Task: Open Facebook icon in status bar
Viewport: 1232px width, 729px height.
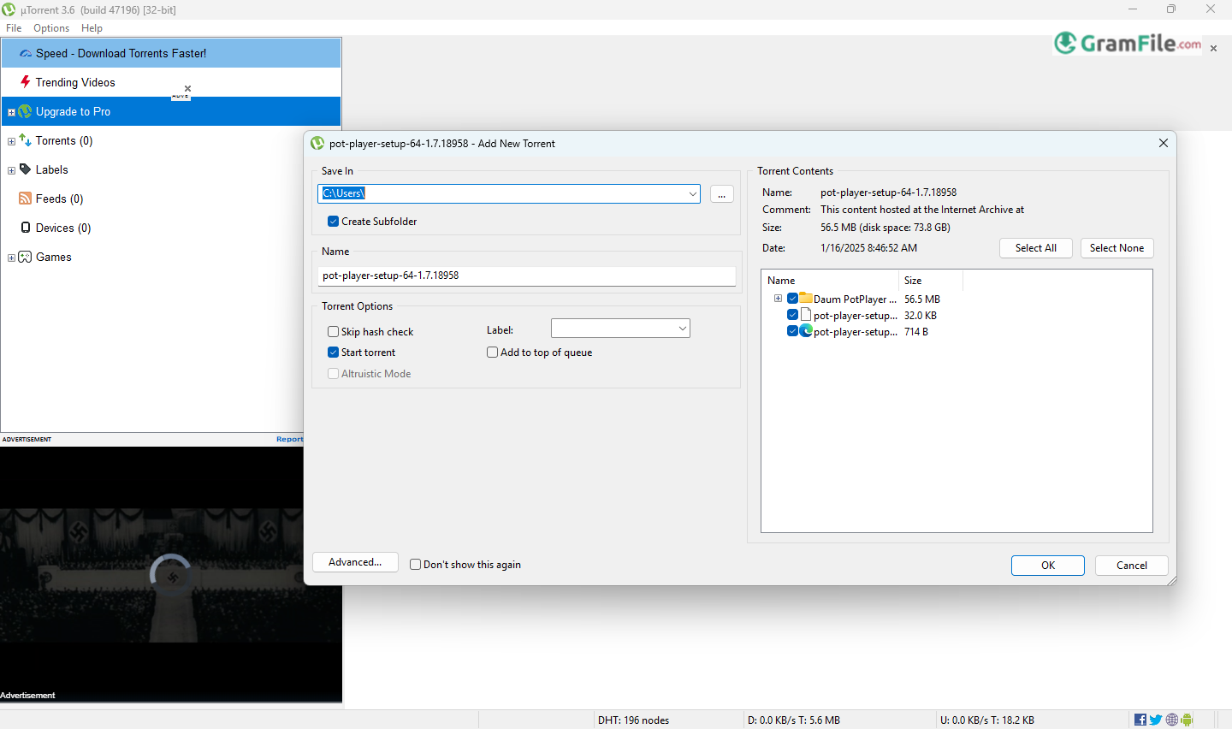Action: pyautogui.click(x=1140, y=720)
